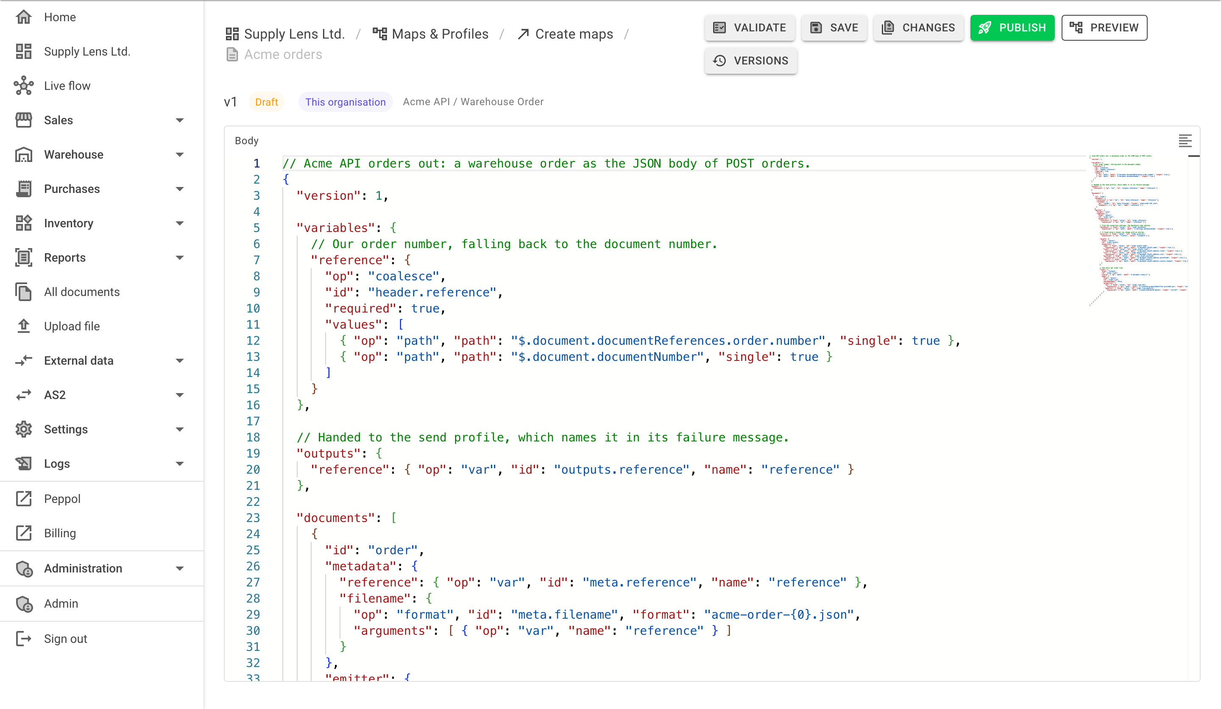Viewport: 1221px width, 709px height.
Task: Click the Acme API / Warehouse Order label
Action: pyautogui.click(x=474, y=102)
